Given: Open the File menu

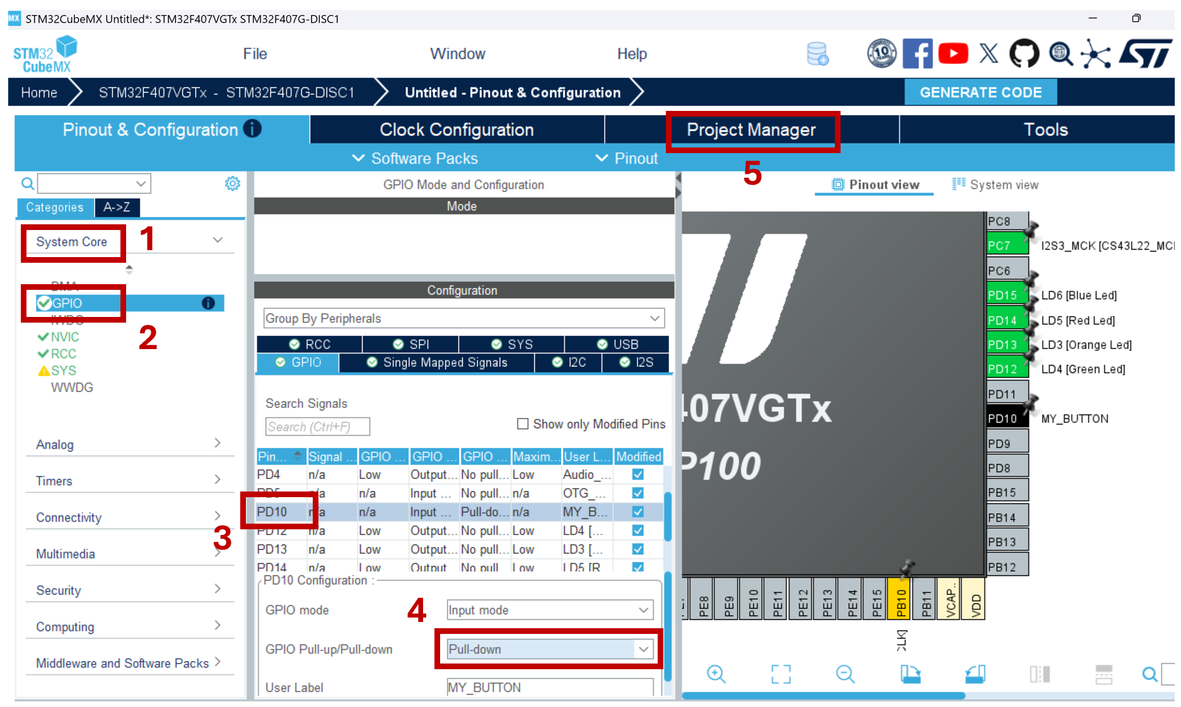Looking at the screenshot, I should click(x=255, y=54).
